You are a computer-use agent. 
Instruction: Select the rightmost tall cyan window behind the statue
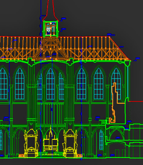(116, 84)
